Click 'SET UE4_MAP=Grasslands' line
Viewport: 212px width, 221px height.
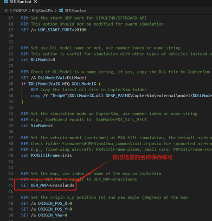coord(48,185)
